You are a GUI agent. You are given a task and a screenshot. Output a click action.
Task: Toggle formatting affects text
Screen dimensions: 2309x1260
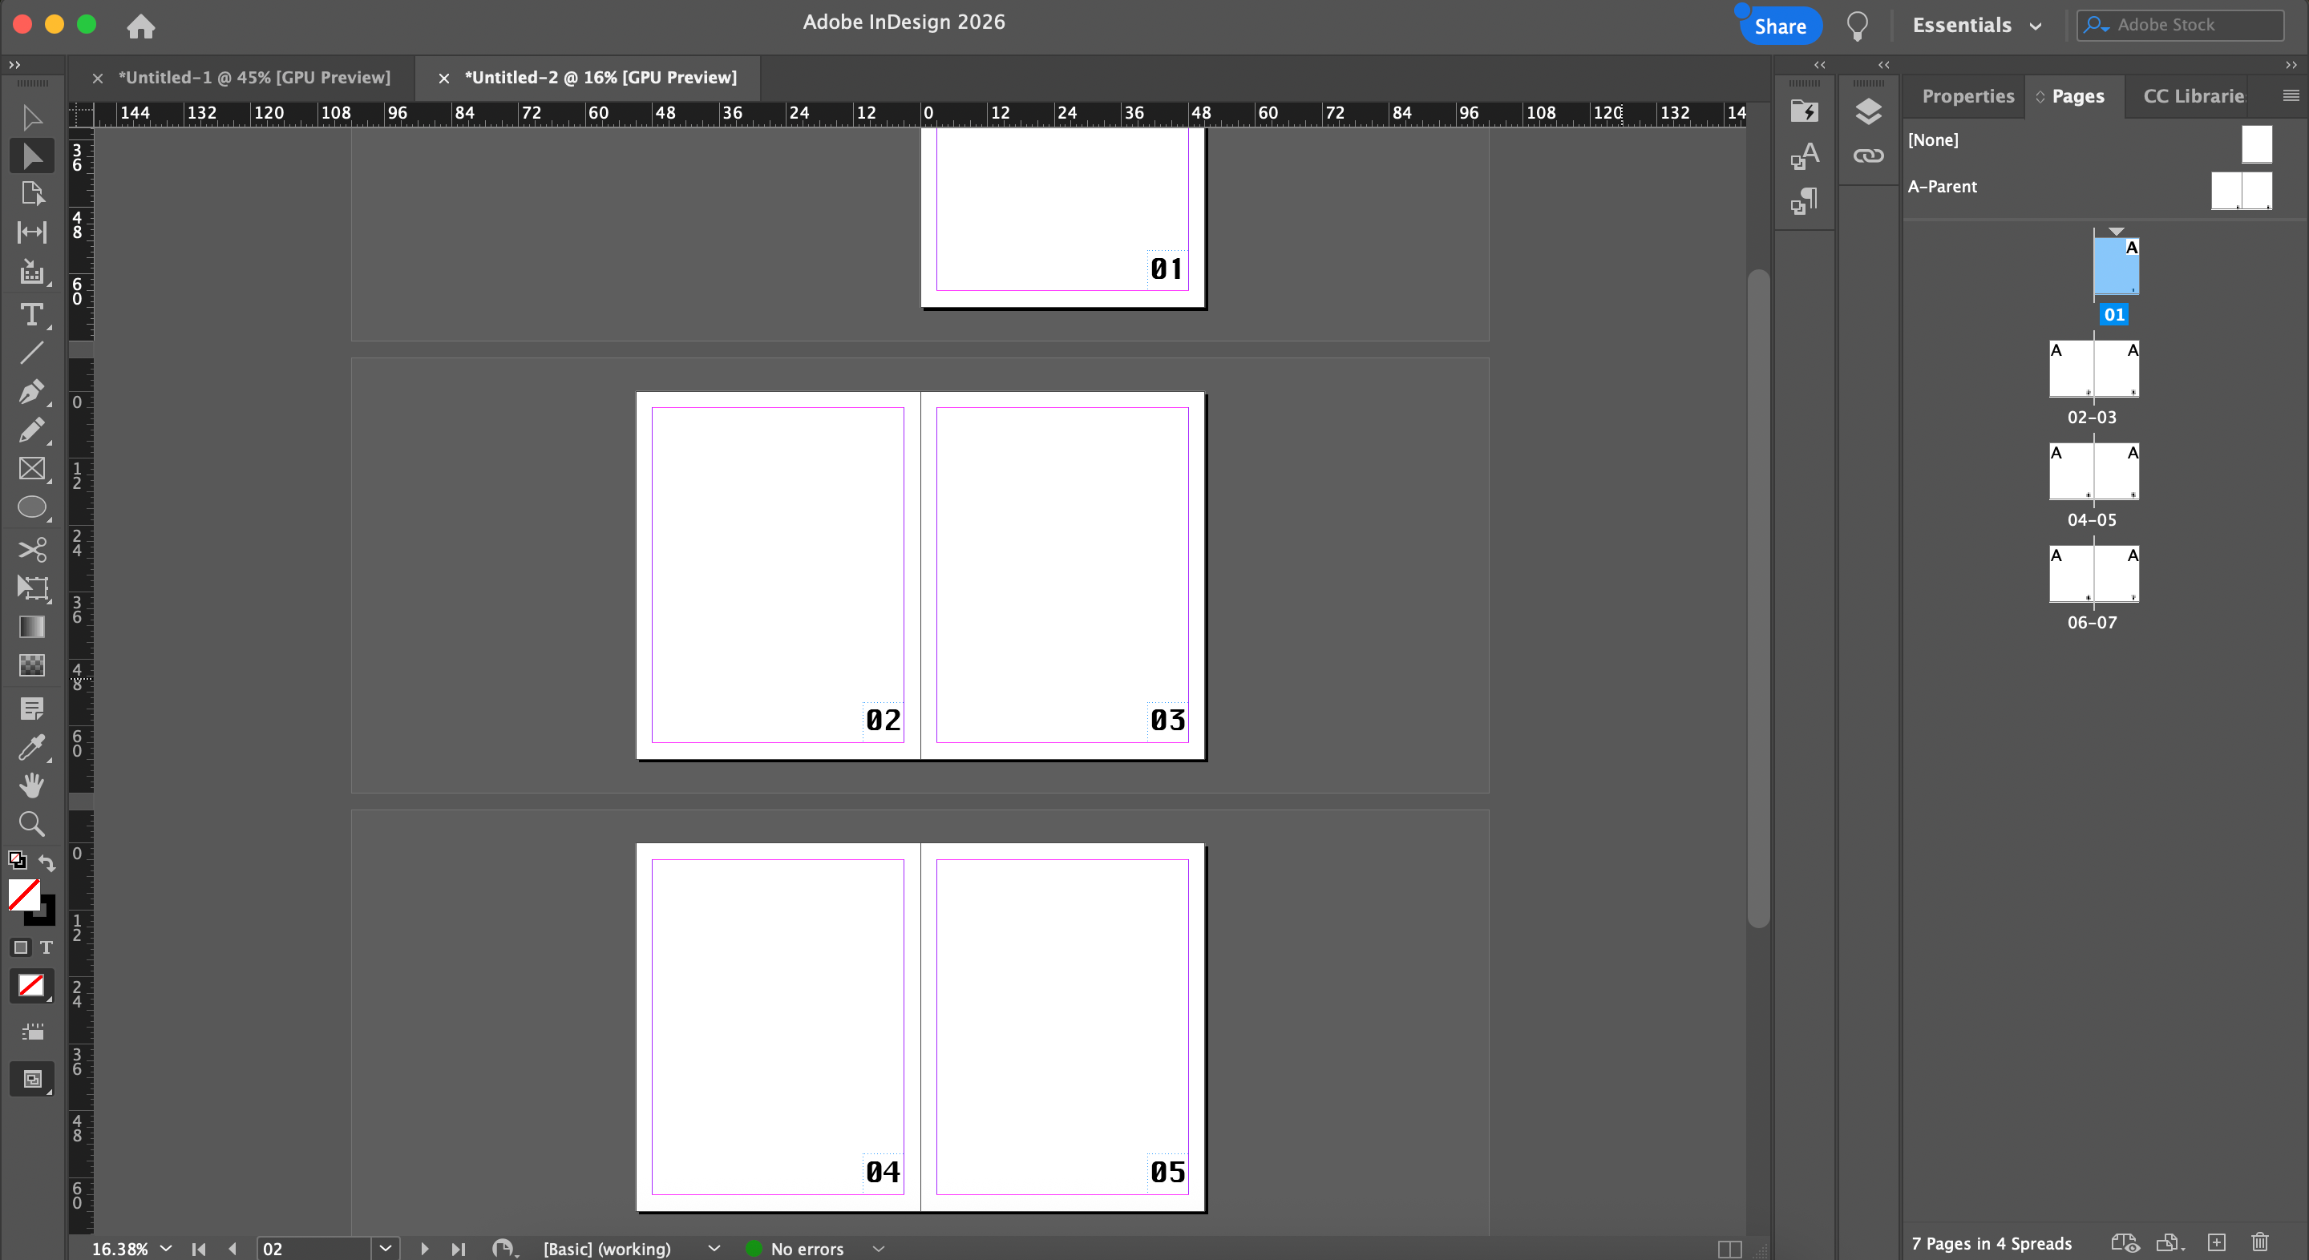coord(47,947)
